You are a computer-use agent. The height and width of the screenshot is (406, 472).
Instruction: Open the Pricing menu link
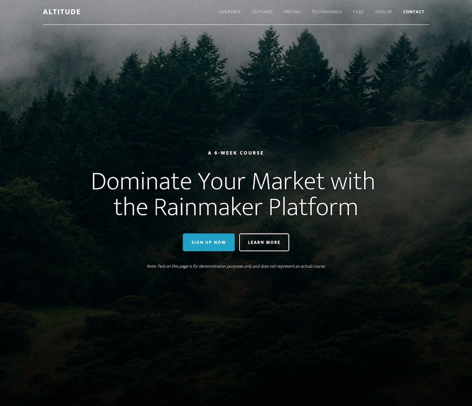[292, 12]
